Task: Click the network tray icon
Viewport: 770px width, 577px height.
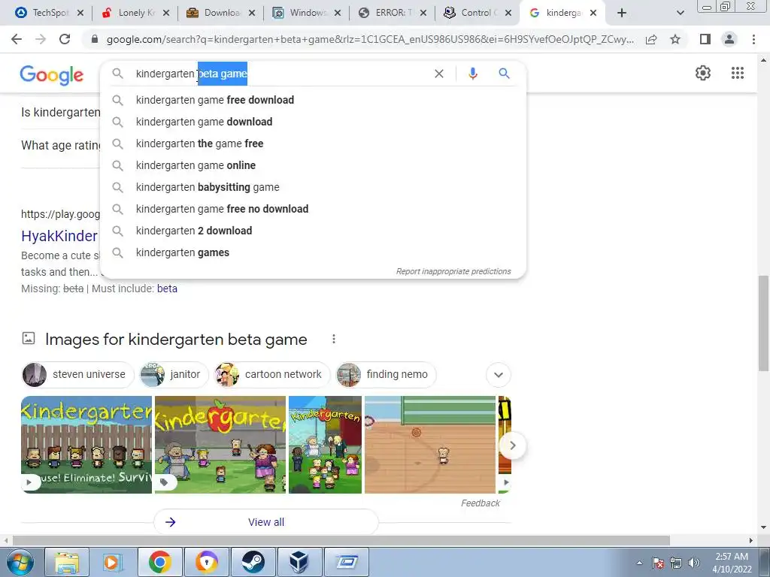Action: point(676,563)
